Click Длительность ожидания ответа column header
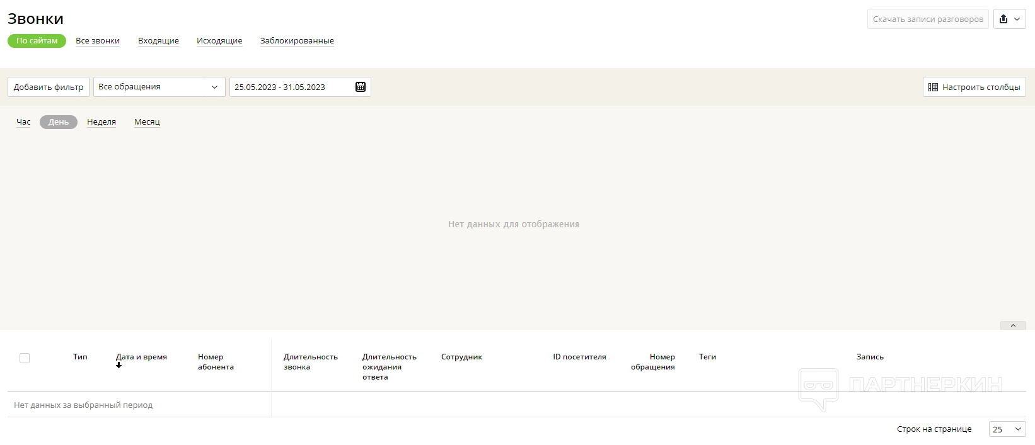Viewport: 1035px width, 445px height. click(x=390, y=367)
